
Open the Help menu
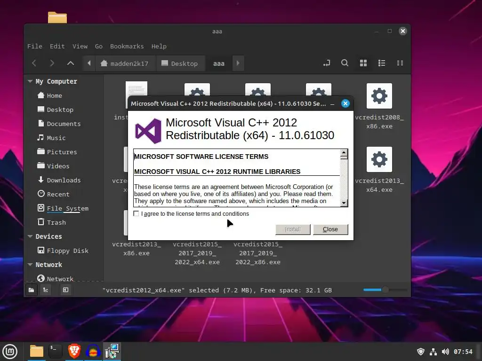[159, 47]
